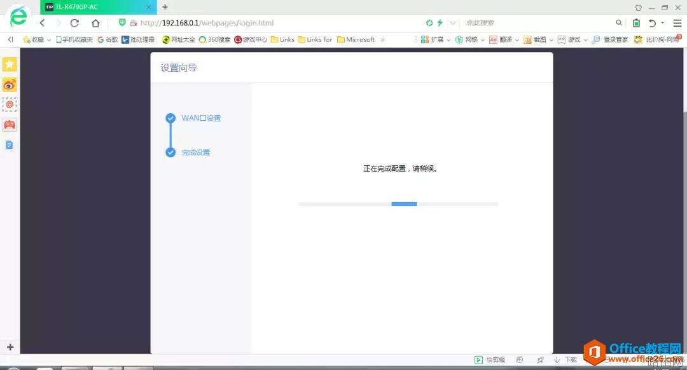Open the blue document sidebar icon

click(x=9, y=145)
